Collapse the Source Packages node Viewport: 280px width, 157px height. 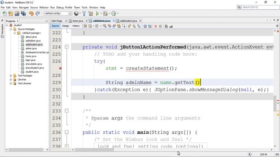click(11, 29)
